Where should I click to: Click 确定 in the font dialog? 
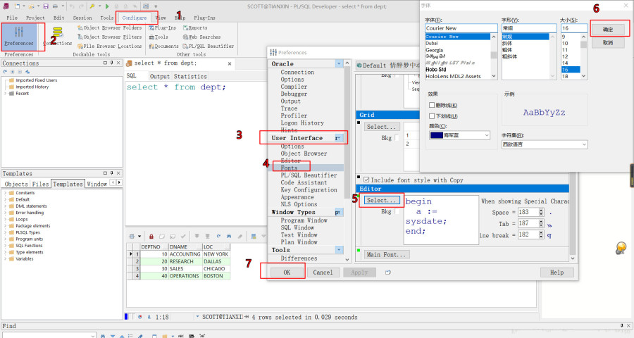(x=608, y=30)
